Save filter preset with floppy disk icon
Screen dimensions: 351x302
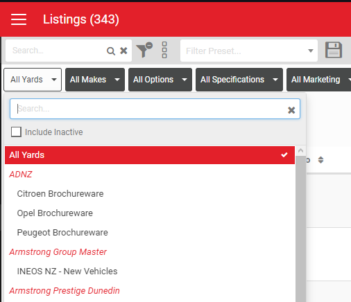pos(334,50)
